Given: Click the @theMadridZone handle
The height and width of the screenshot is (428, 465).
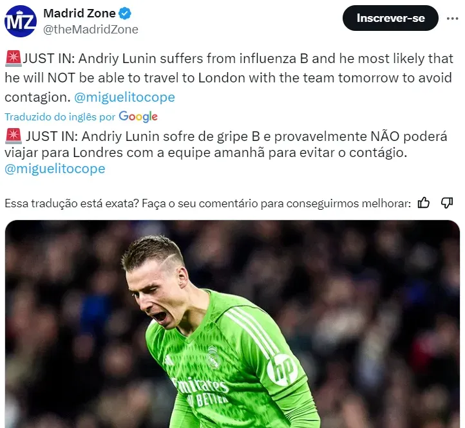Looking at the screenshot, I should 91,30.
